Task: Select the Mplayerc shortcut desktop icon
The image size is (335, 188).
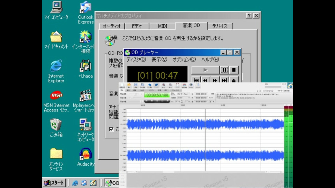Action: click(84, 101)
